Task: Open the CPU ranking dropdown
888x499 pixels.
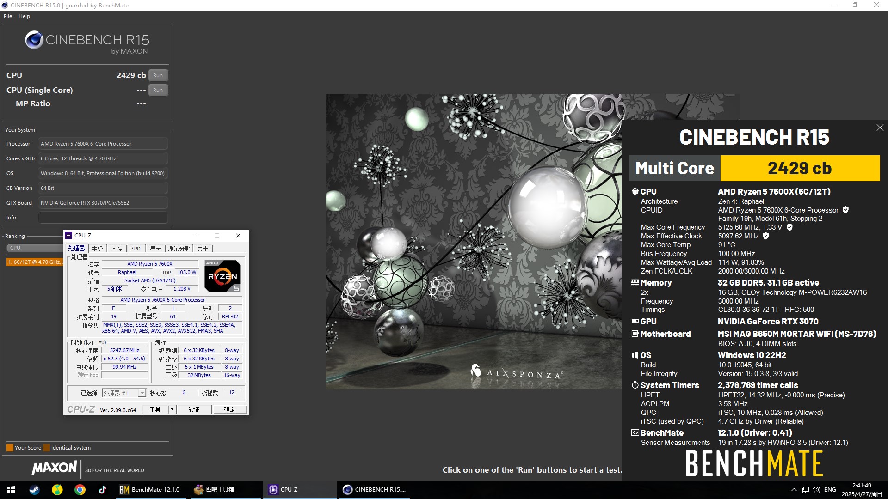Action: click(x=35, y=248)
